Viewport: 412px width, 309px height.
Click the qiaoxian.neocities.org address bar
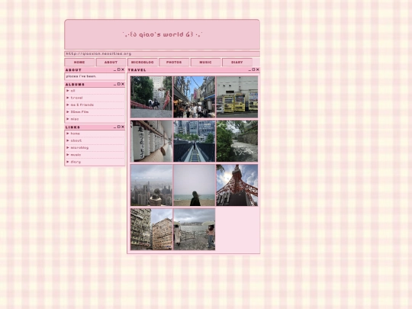click(x=162, y=54)
